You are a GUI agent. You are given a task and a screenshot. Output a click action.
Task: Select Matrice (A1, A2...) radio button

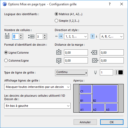[56, 14]
